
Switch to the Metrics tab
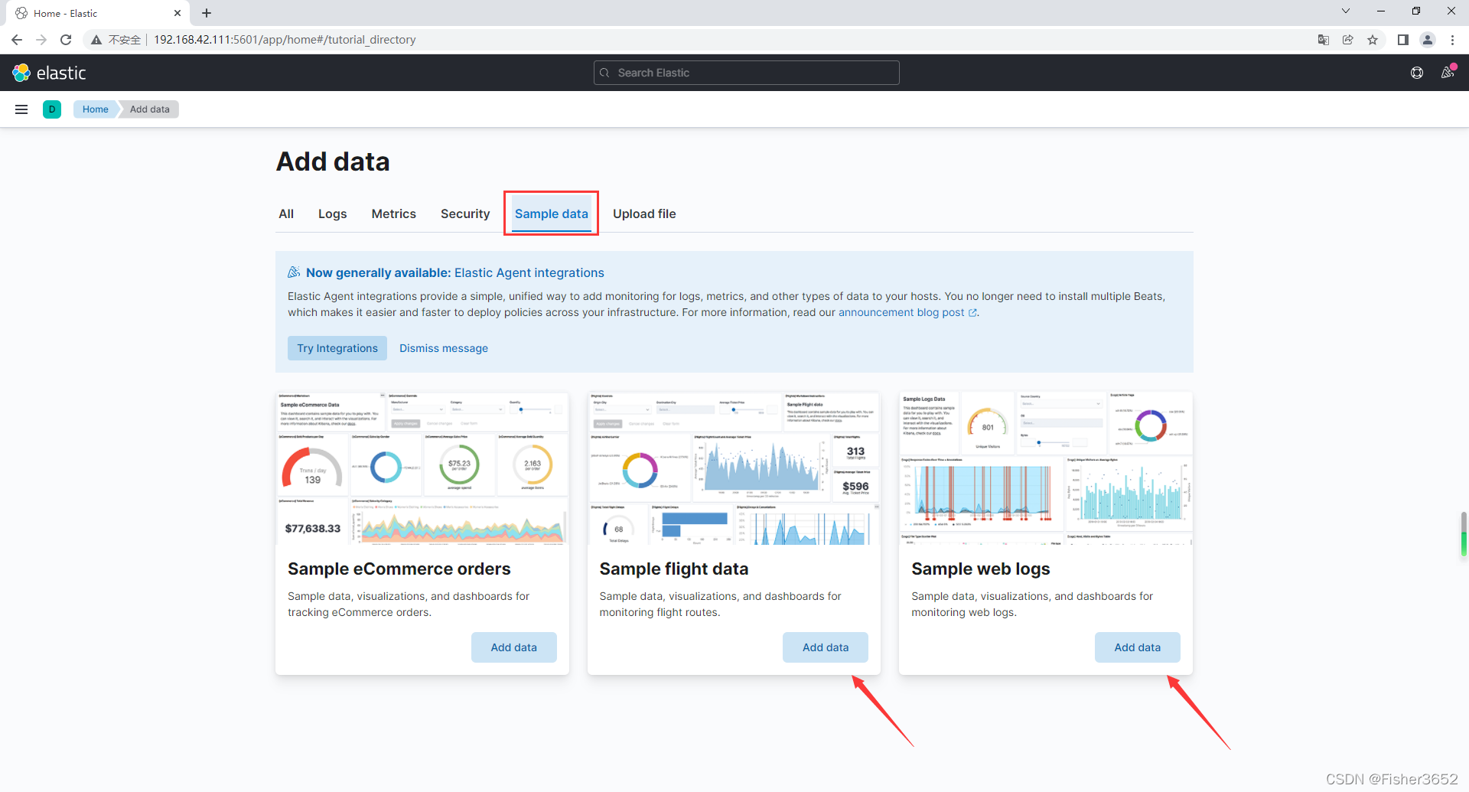pyautogui.click(x=394, y=214)
